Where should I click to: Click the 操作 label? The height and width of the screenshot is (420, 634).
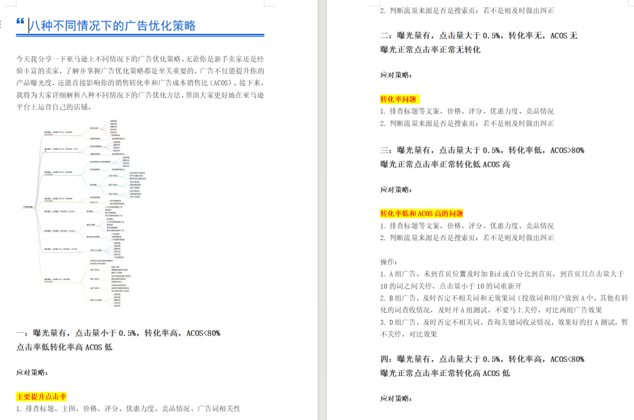point(389,262)
